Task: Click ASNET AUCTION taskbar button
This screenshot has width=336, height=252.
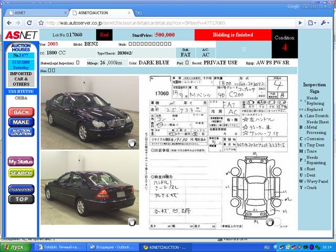Action: 166,247
